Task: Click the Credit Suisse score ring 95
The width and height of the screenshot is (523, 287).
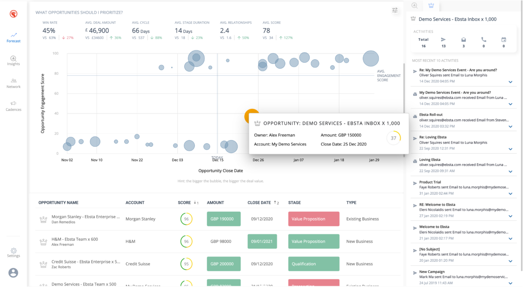Action: [x=186, y=264]
